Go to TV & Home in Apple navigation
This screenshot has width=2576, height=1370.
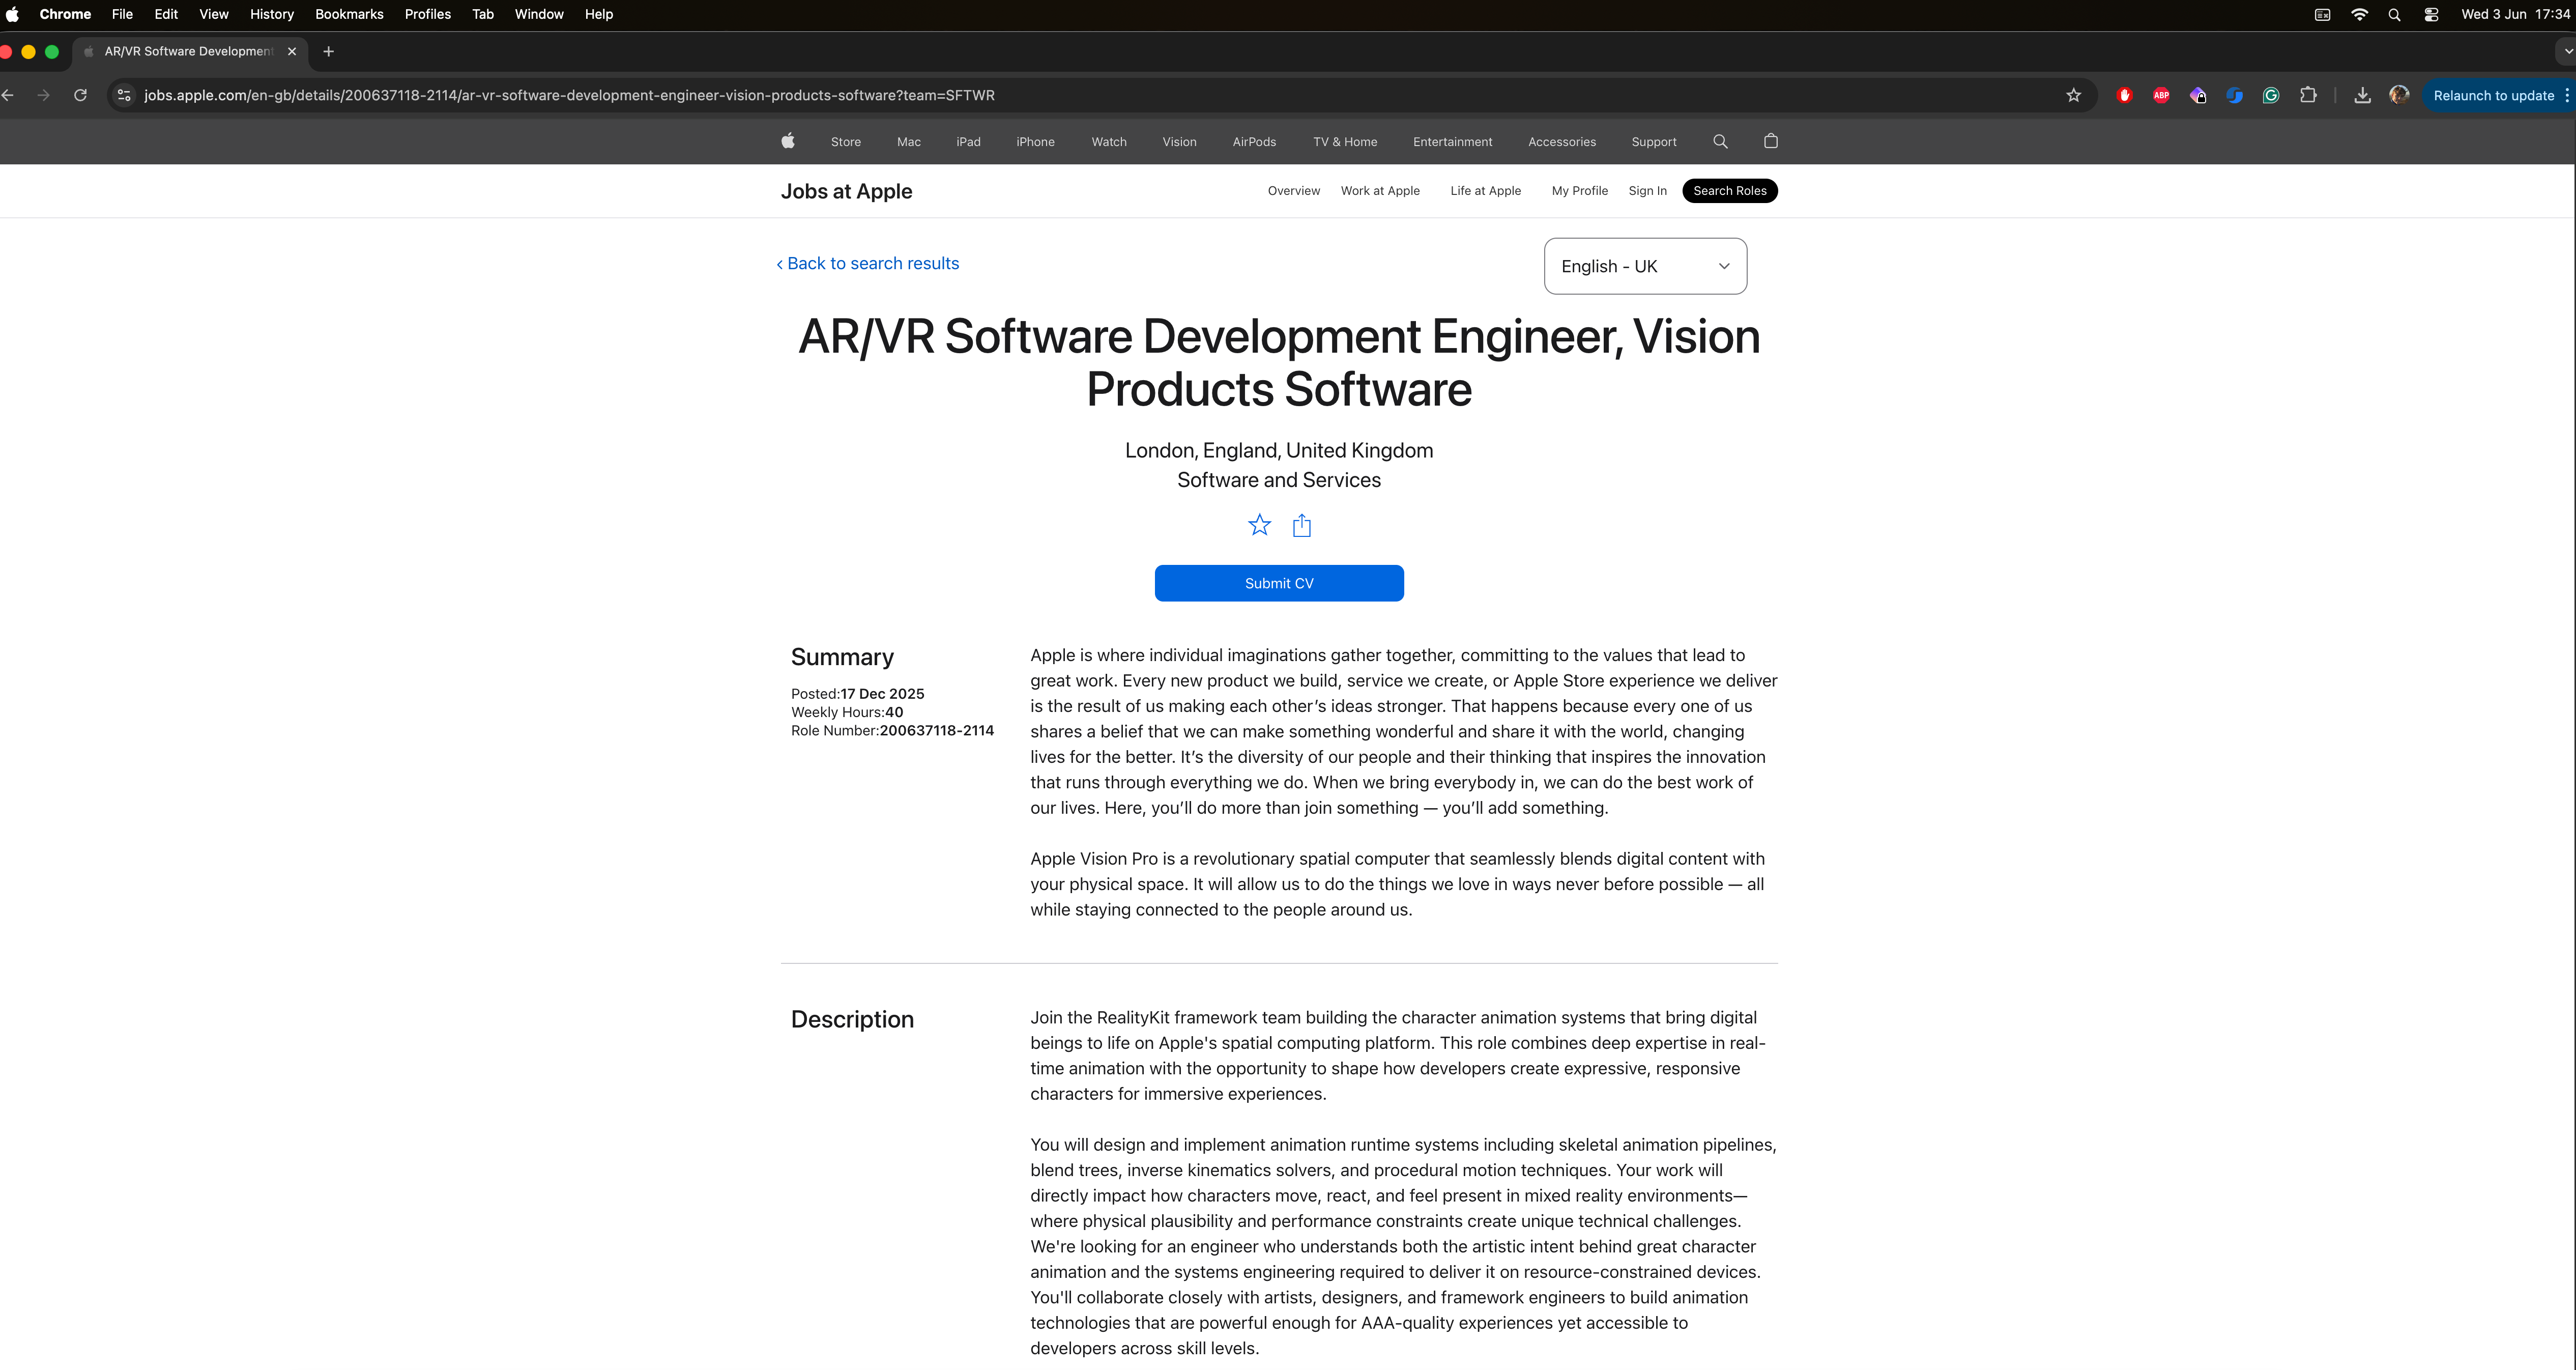coord(1345,142)
